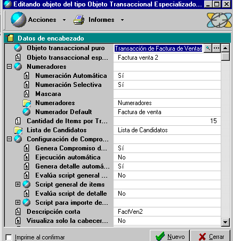
Task: Click the Numerador Default globe icon
Action: coord(27,112)
